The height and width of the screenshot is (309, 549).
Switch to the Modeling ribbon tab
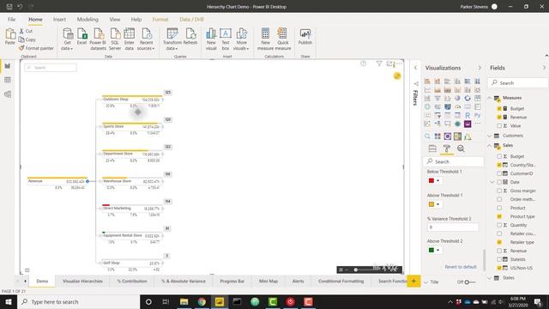(87, 19)
